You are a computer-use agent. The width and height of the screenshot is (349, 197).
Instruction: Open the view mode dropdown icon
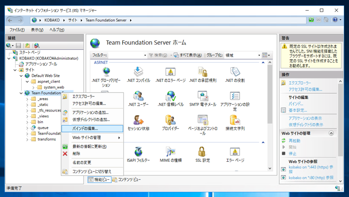pyautogui.click(x=266, y=55)
